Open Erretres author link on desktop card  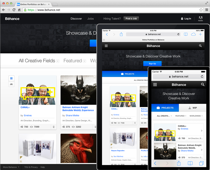28,115
